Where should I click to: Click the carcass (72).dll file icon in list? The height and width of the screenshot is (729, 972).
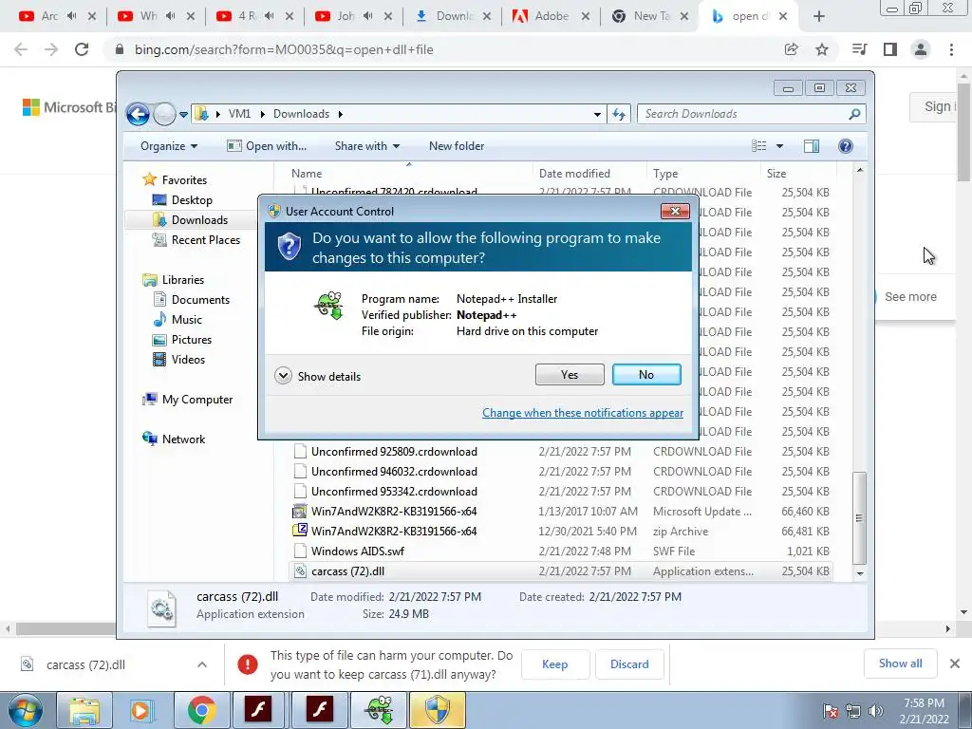coord(300,571)
